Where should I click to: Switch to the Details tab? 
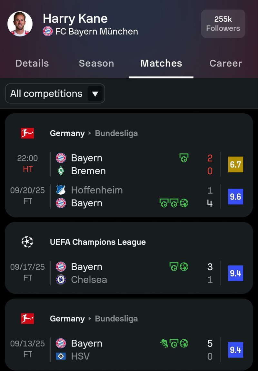(32, 63)
